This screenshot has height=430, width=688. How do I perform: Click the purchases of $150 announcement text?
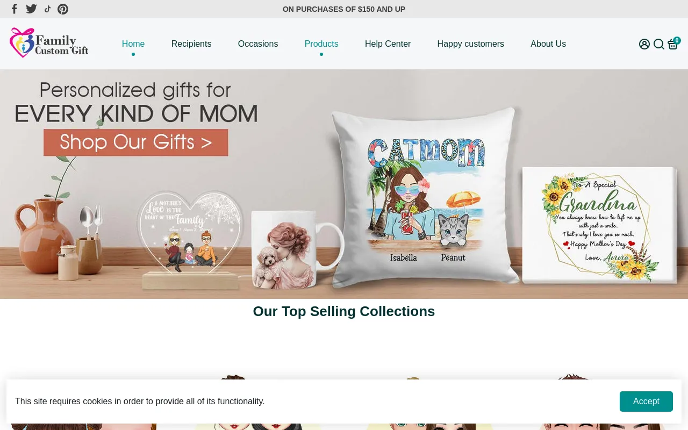point(344,9)
